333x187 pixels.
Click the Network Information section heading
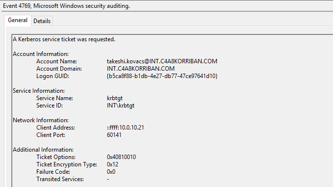coord(41,120)
